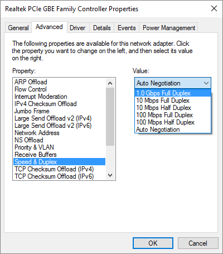Dismiss the dialog with Cancel button
Viewport: 223px width, 254px height.
pos(198,243)
